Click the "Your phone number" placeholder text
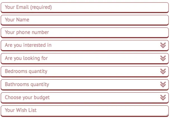This screenshot has width=170, height=119. (27, 32)
